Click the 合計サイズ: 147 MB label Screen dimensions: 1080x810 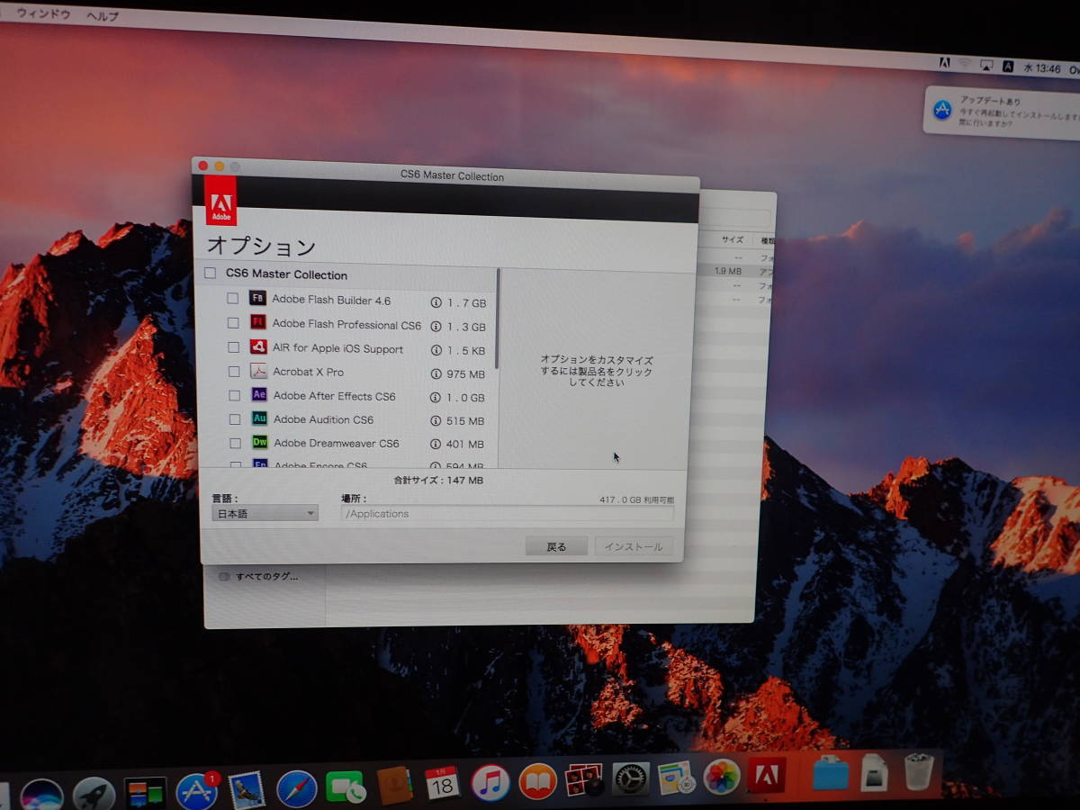(438, 481)
